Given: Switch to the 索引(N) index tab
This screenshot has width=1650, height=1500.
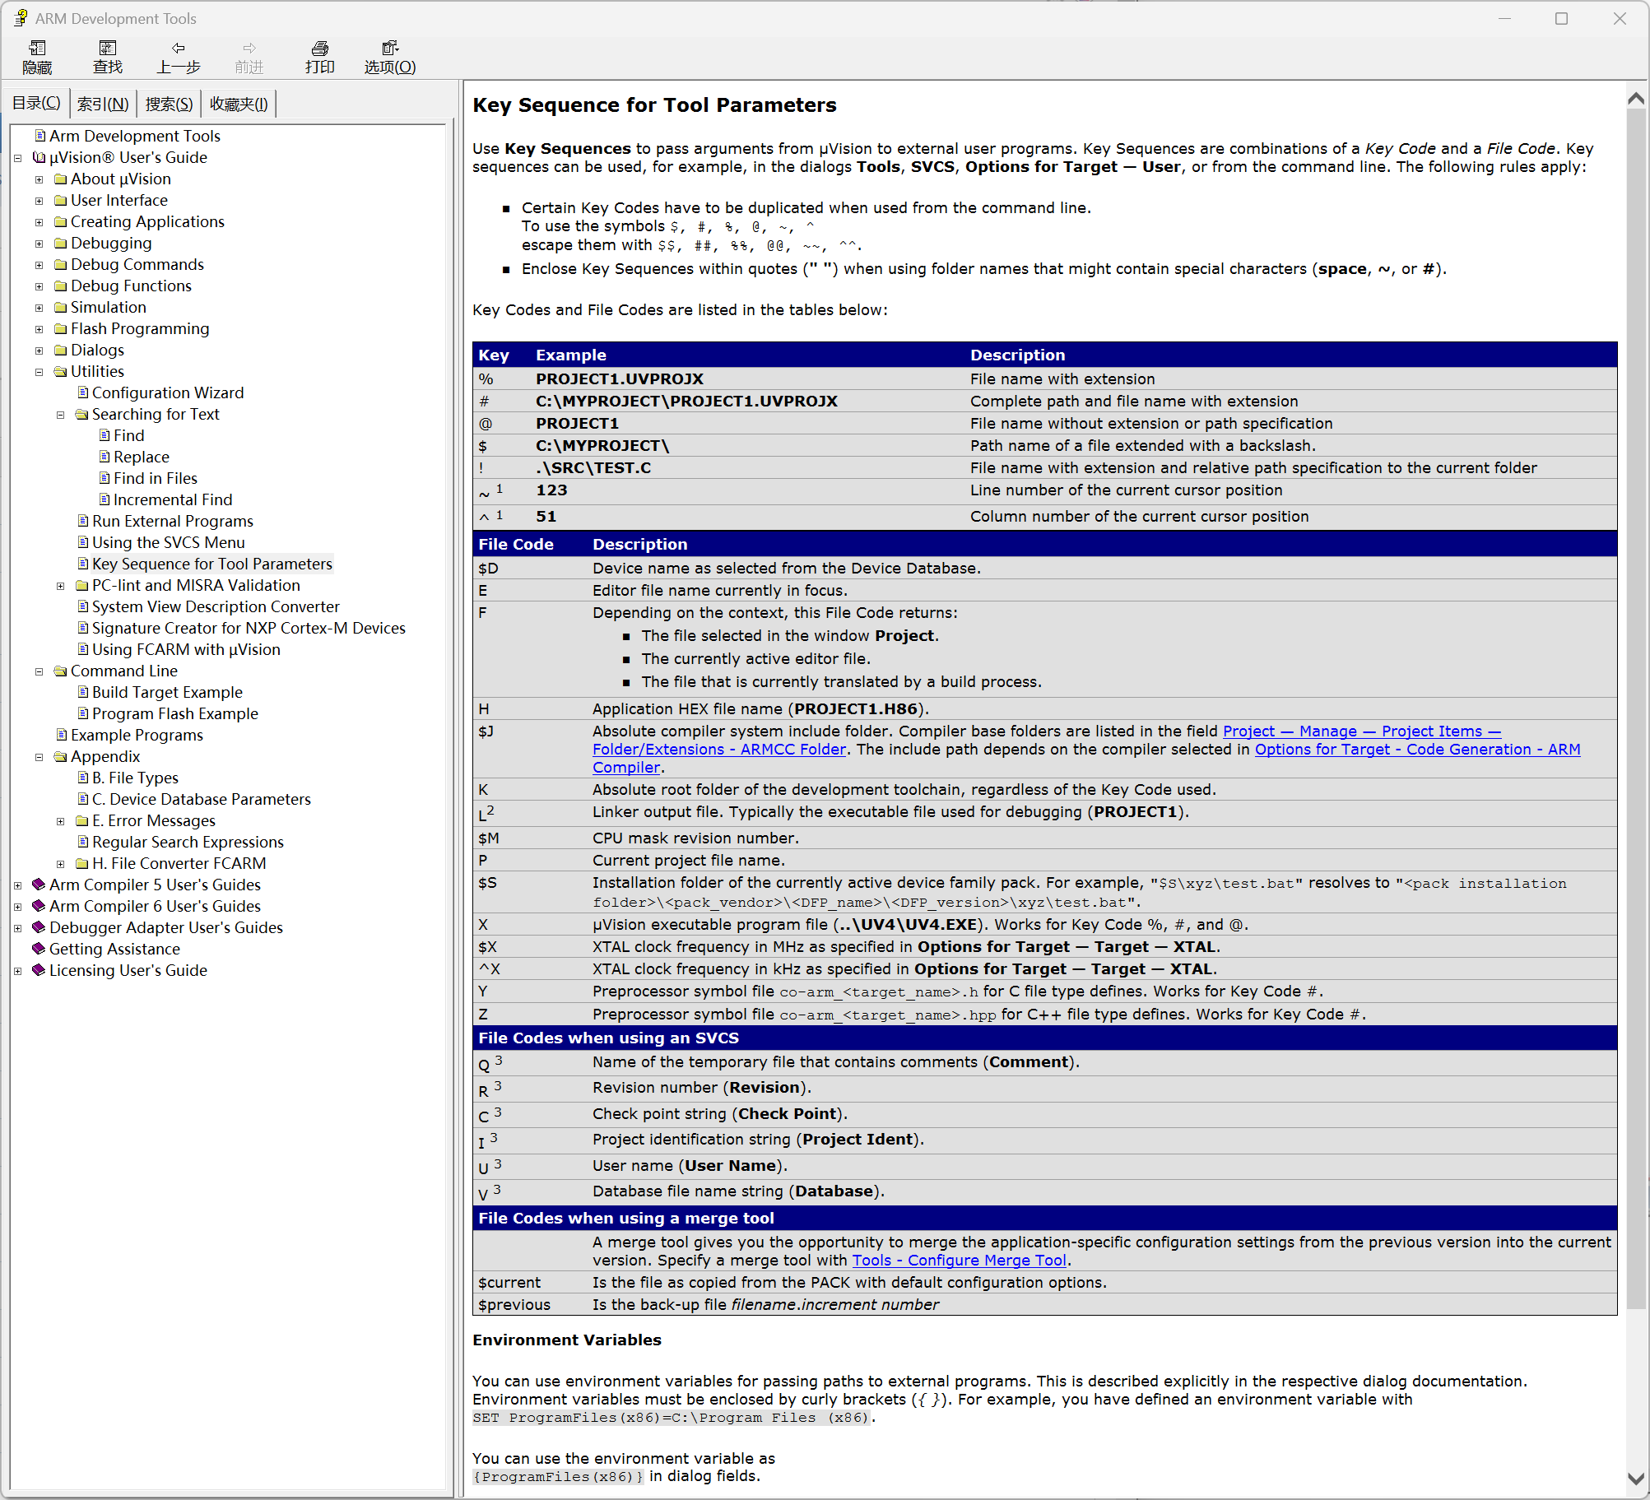Looking at the screenshot, I should point(103,104).
